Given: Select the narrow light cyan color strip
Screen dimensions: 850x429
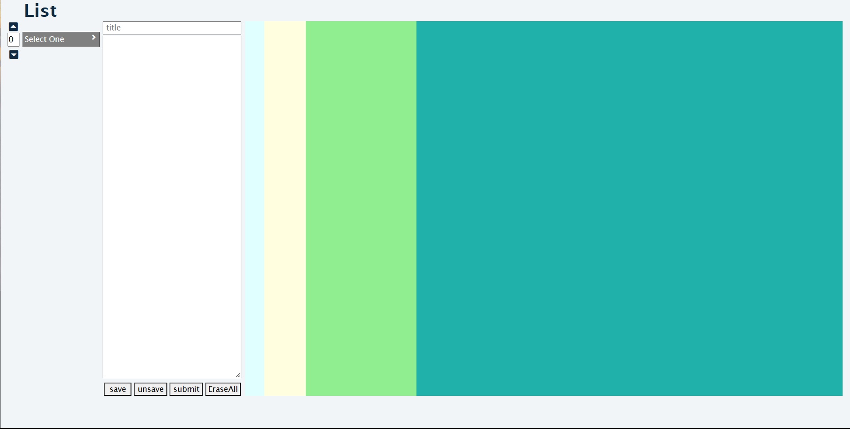Looking at the screenshot, I should (255, 208).
